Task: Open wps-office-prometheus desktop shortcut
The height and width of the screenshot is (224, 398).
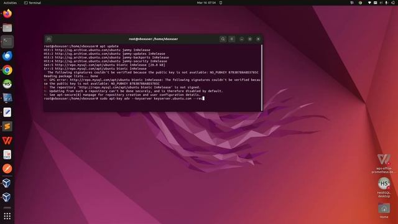Action: pyautogui.click(x=384, y=163)
